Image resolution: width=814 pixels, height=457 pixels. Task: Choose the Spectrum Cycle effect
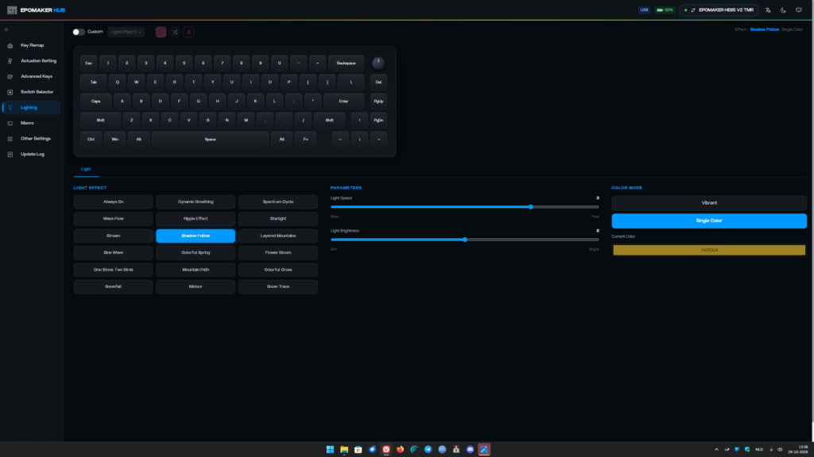(x=278, y=202)
